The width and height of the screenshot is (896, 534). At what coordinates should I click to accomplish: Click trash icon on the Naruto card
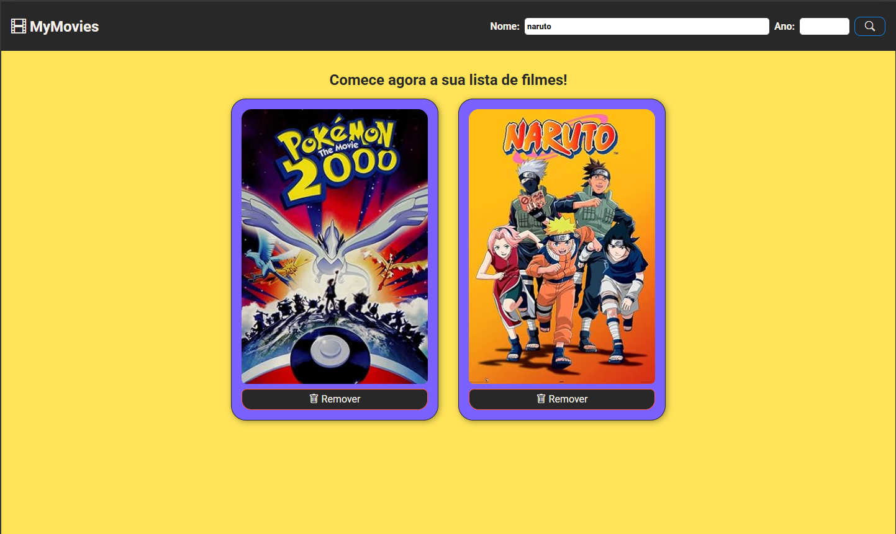(541, 399)
